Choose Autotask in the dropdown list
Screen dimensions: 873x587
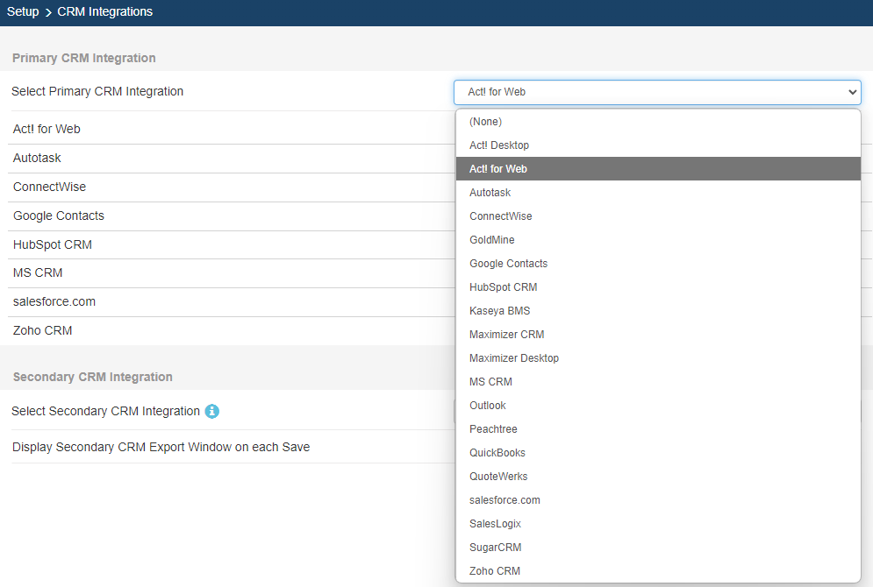pos(658,193)
